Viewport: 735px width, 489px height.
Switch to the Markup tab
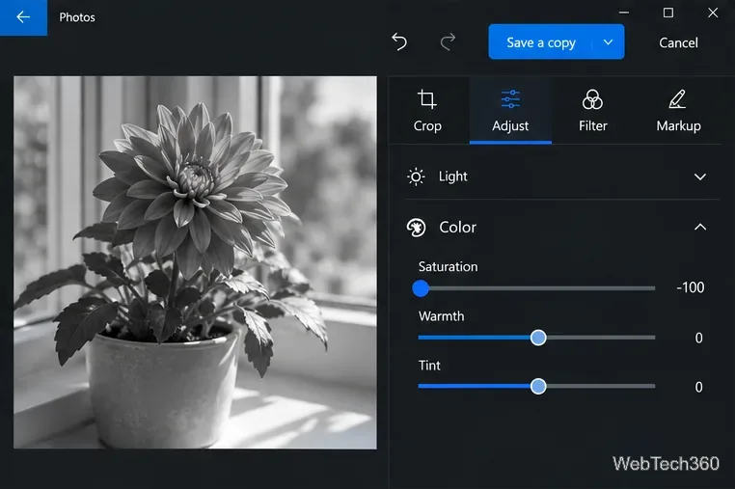[x=678, y=111]
